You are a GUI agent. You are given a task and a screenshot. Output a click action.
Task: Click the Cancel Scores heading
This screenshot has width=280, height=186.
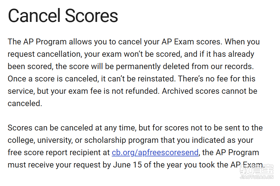tap(63, 16)
